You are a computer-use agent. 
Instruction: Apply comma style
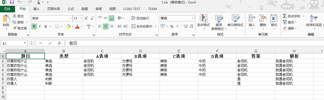click(178, 26)
